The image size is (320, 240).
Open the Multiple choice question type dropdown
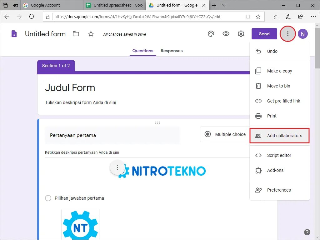pyautogui.click(x=225, y=134)
